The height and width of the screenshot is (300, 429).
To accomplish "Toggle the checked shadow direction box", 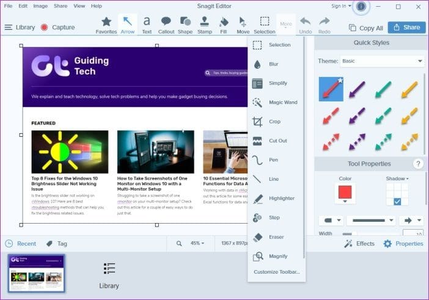I will (x=397, y=202).
